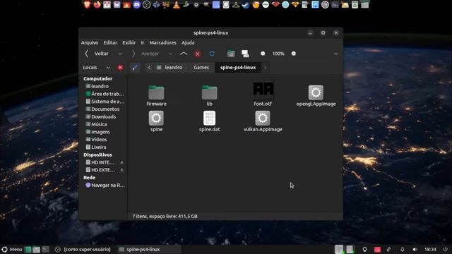Open the Avançar history dropdown
Screen dimensions: 452x254
pos(170,54)
